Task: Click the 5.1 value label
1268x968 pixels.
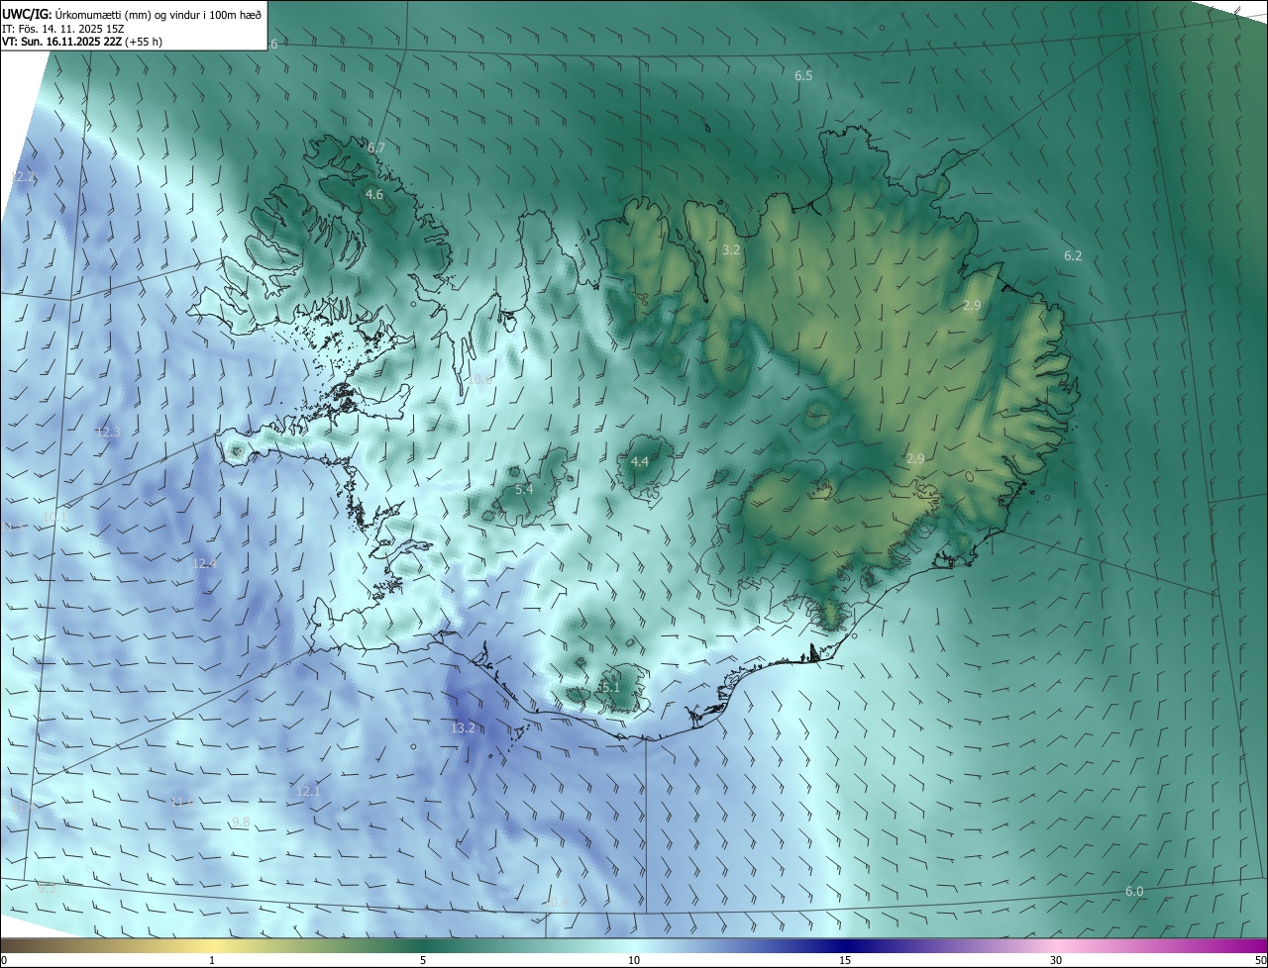Action: tap(610, 687)
